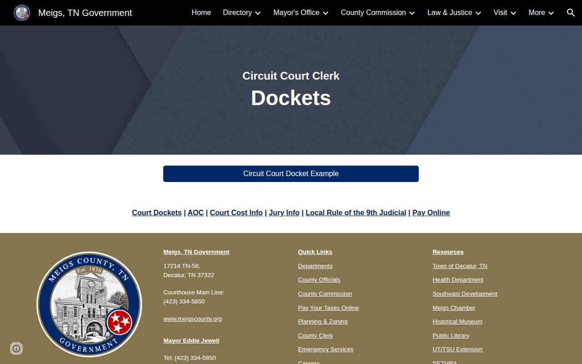Expand the Directory dropdown chevron
The image size is (582, 364).
click(x=258, y=13)
